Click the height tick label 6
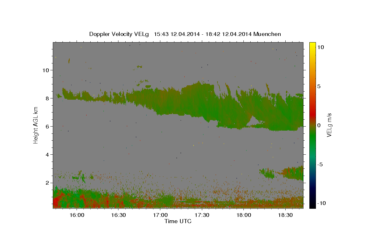The image size is (375, 250). pyautogui.click(x=47, y=126)
